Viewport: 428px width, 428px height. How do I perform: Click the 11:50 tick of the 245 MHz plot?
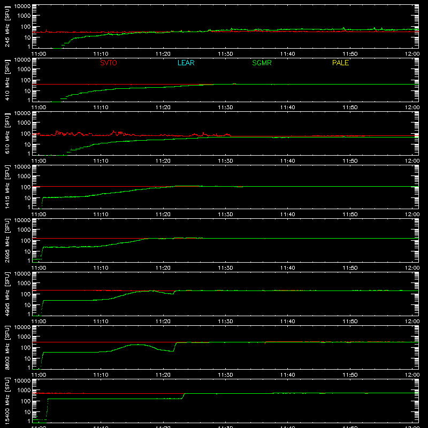tap(350, 54)
